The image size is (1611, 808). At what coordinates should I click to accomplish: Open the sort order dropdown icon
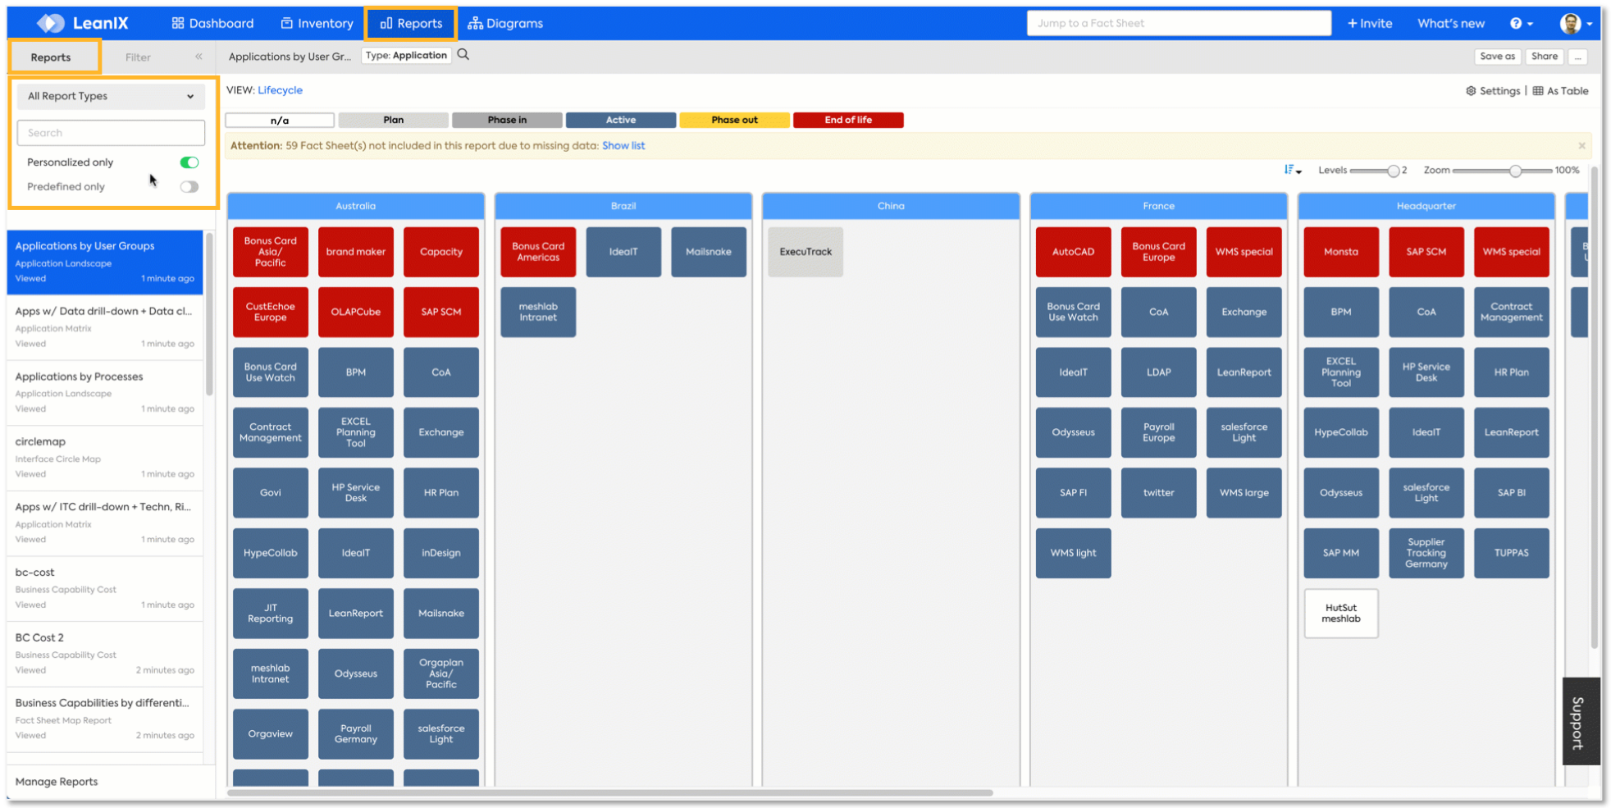[1293, 171]
